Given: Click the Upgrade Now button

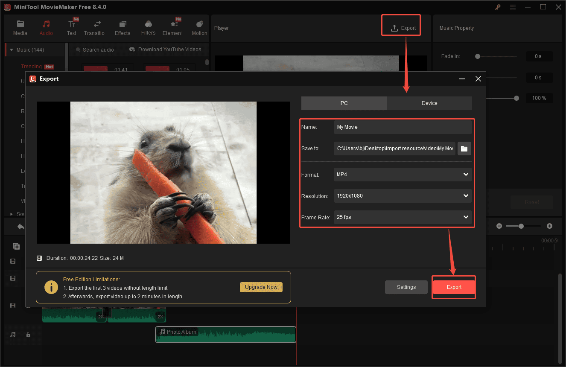Looking at the screenshot, I should point(261,287).
